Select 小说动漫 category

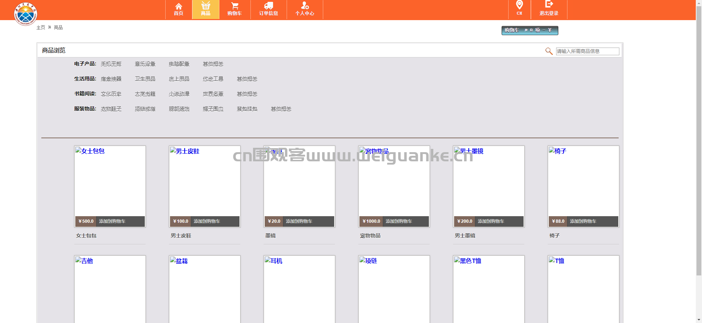(179, 94)
